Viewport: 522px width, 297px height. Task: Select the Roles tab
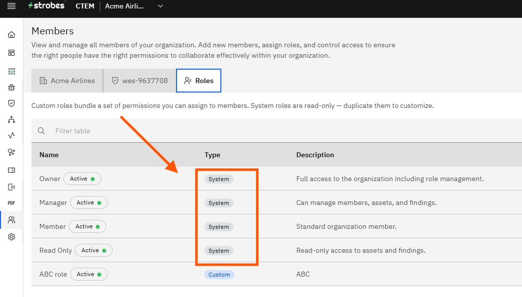click(199, 81)
